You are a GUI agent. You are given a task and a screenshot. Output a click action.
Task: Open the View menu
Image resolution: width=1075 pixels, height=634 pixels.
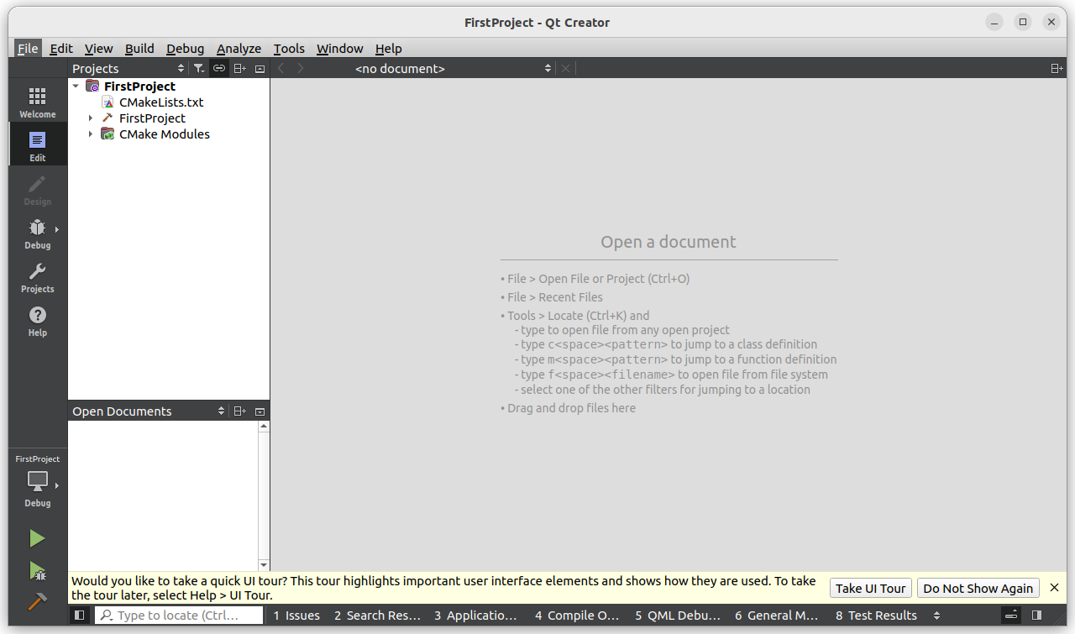pyautogui.click(x=99, y=48)
